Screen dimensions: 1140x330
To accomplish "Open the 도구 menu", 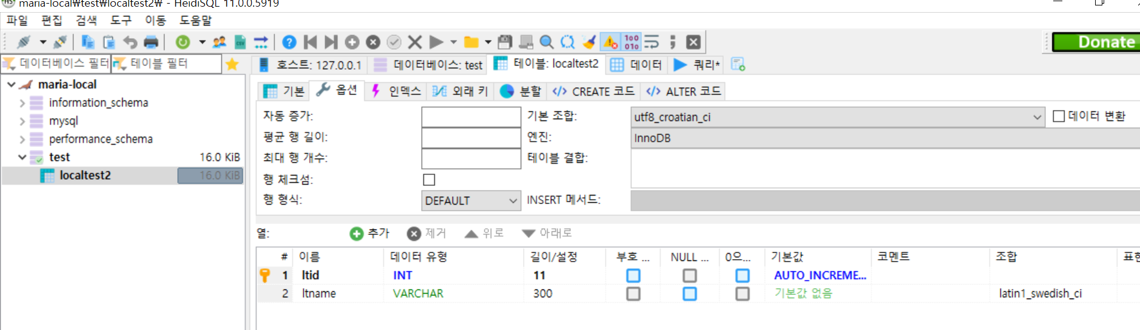I will coord(121,20).
